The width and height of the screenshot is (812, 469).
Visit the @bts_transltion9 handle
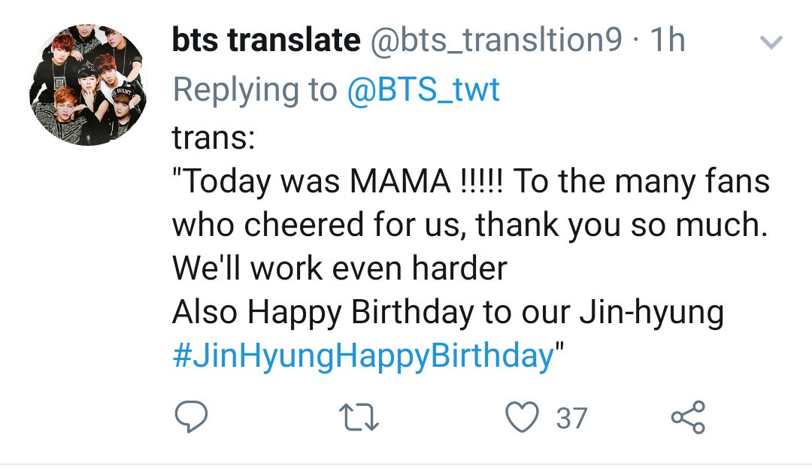tap(495, 41)
